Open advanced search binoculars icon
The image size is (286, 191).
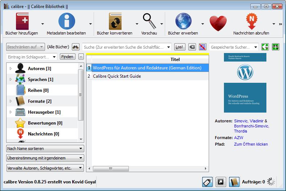tap(75, 47)
